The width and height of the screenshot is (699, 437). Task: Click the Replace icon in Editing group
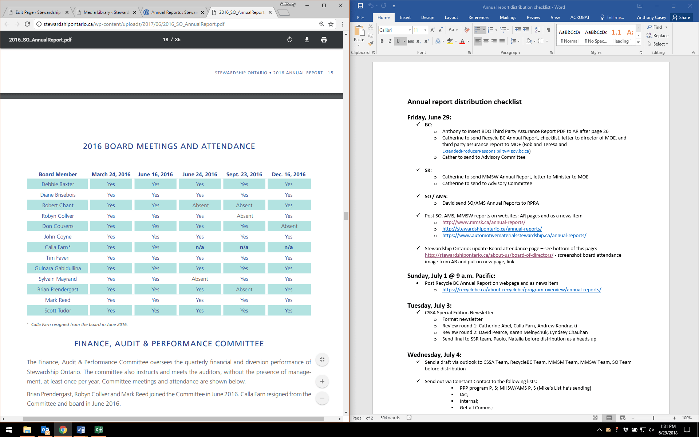657,36
